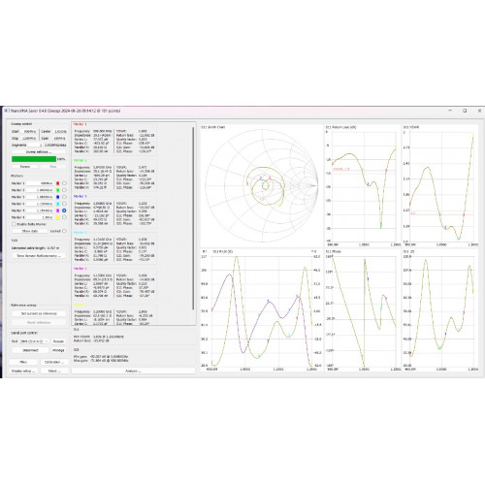
Task: Click the red Marker 1 data heading
Action: pos(81,124)
